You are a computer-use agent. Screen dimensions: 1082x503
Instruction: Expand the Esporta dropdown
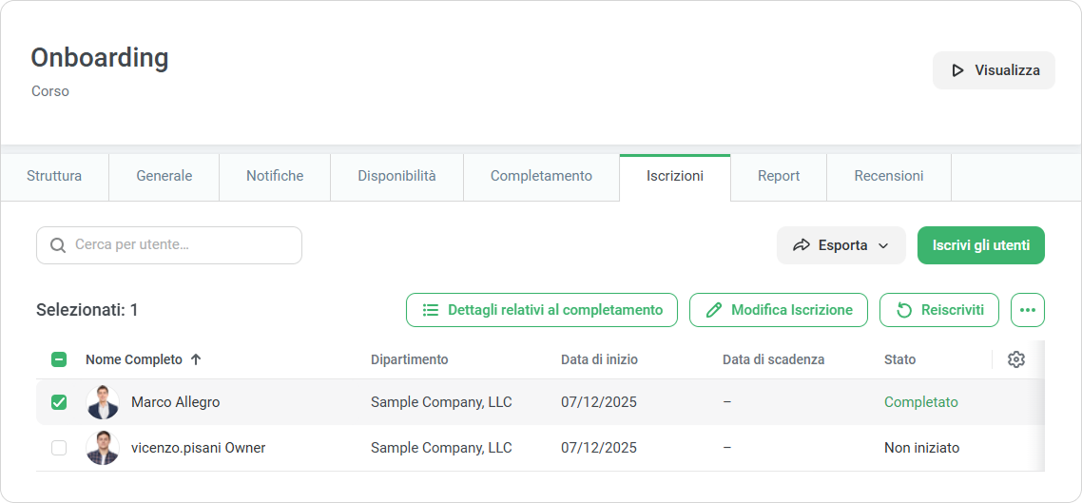pos(840,245)
